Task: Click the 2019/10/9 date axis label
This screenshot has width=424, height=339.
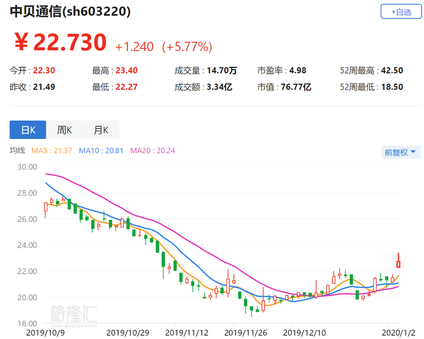Action: (45, 333)
